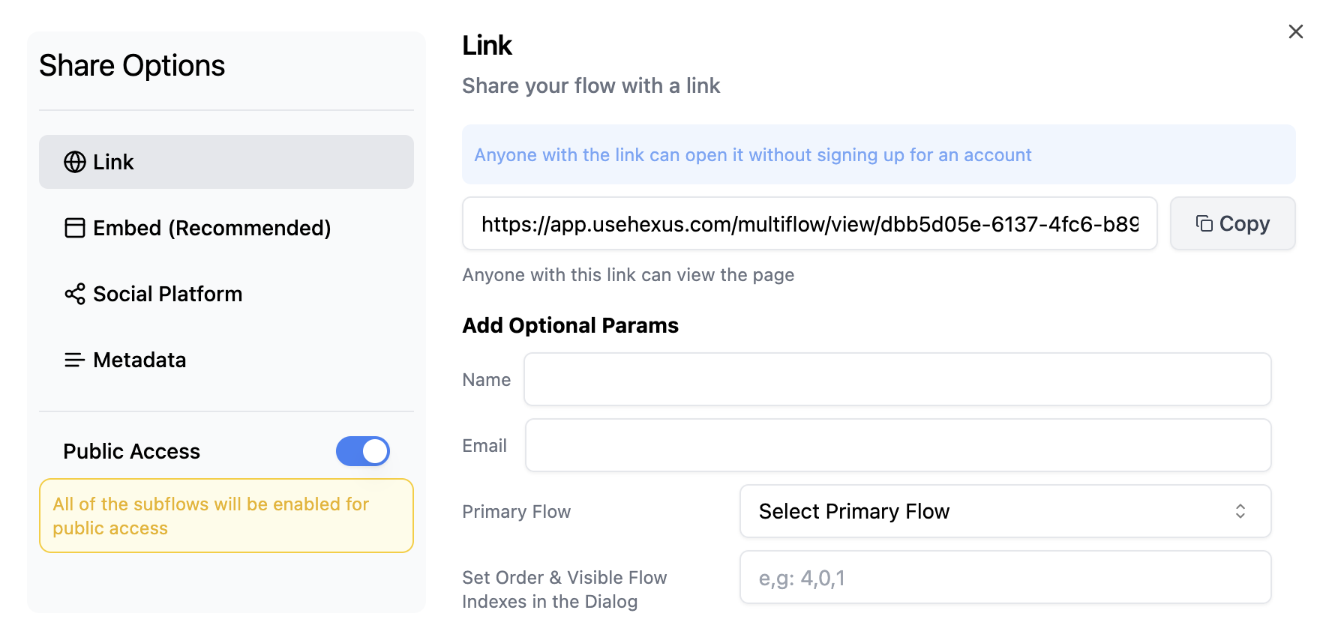Toggle the Public Access switch off
Viewport: 1326px width, 643px height.
363,451
